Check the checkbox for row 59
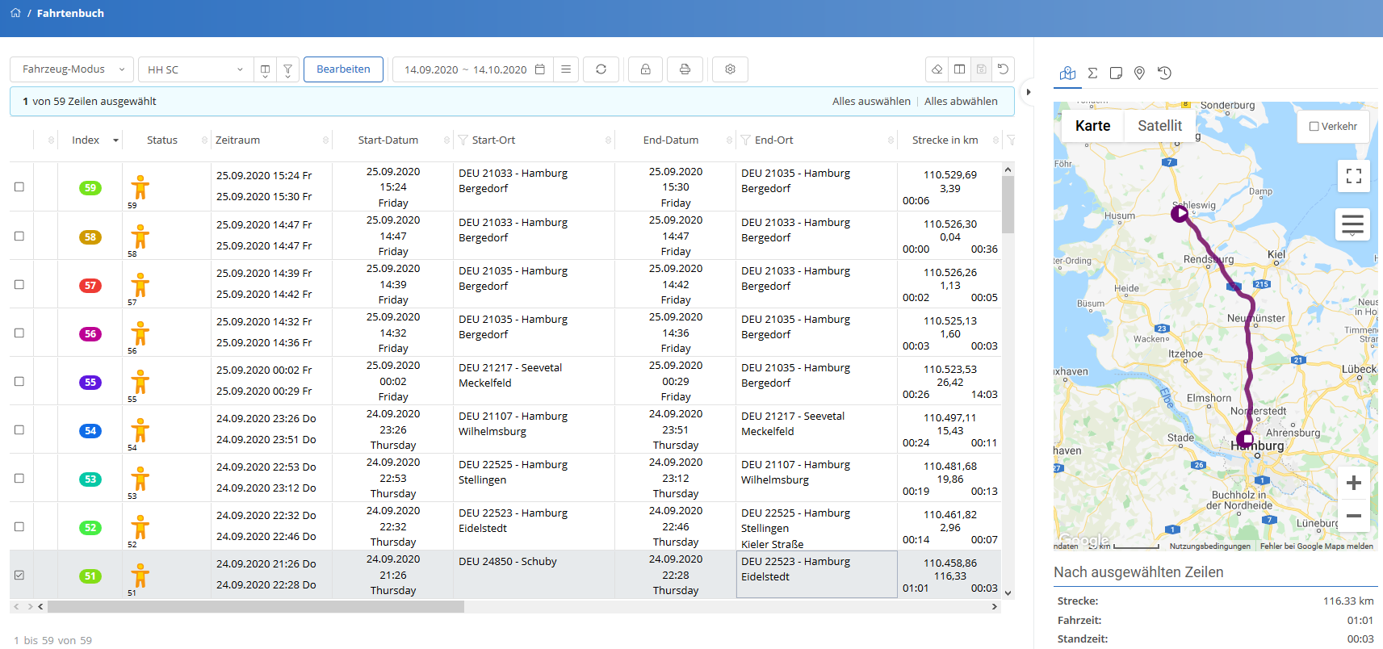Screen dimensions: 1383x649 coord(19,187)
